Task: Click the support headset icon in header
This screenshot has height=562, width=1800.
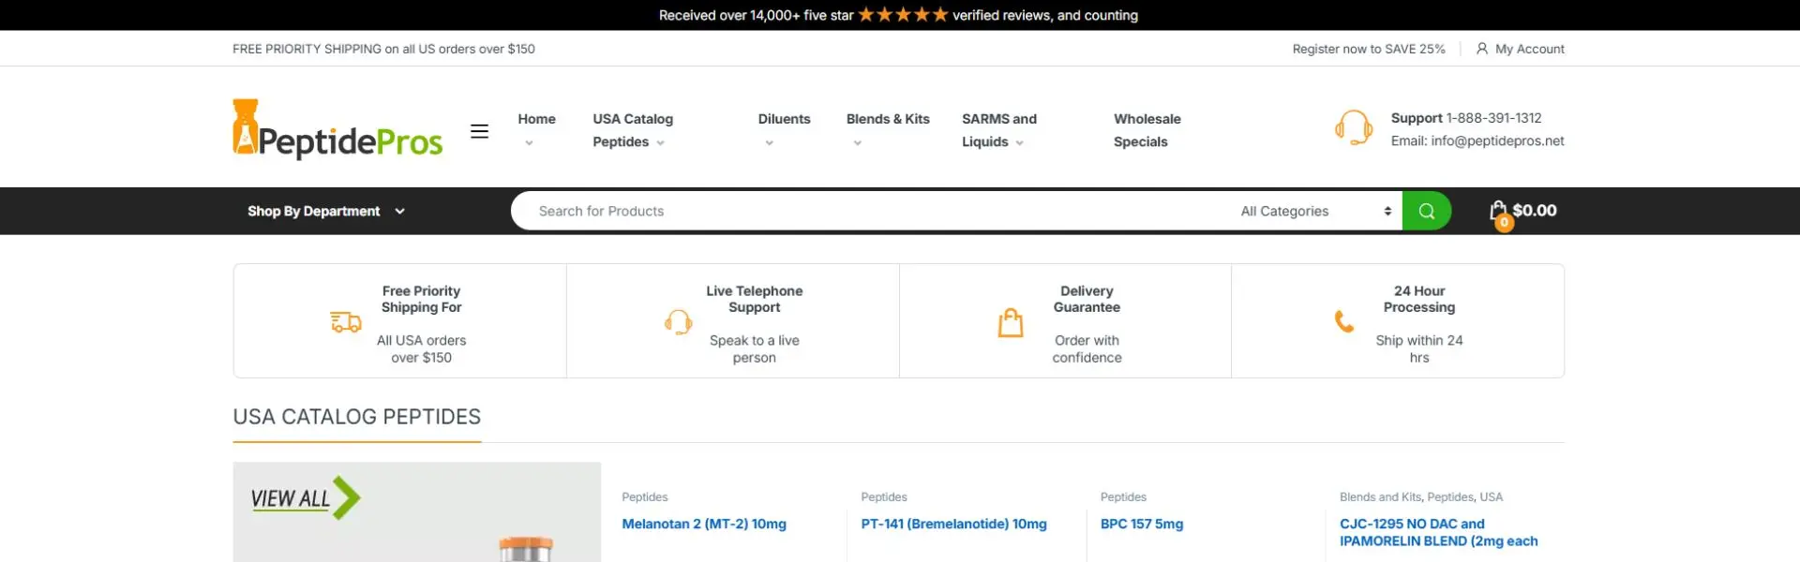Action: 1354,128
